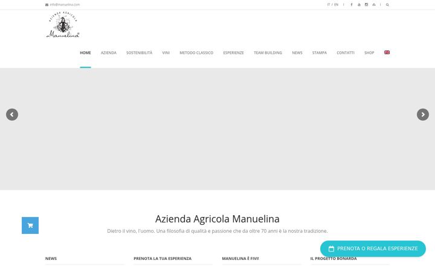Switch language via the UK flag icon
This screenshot has height=272, width=435.
point(387,52)
